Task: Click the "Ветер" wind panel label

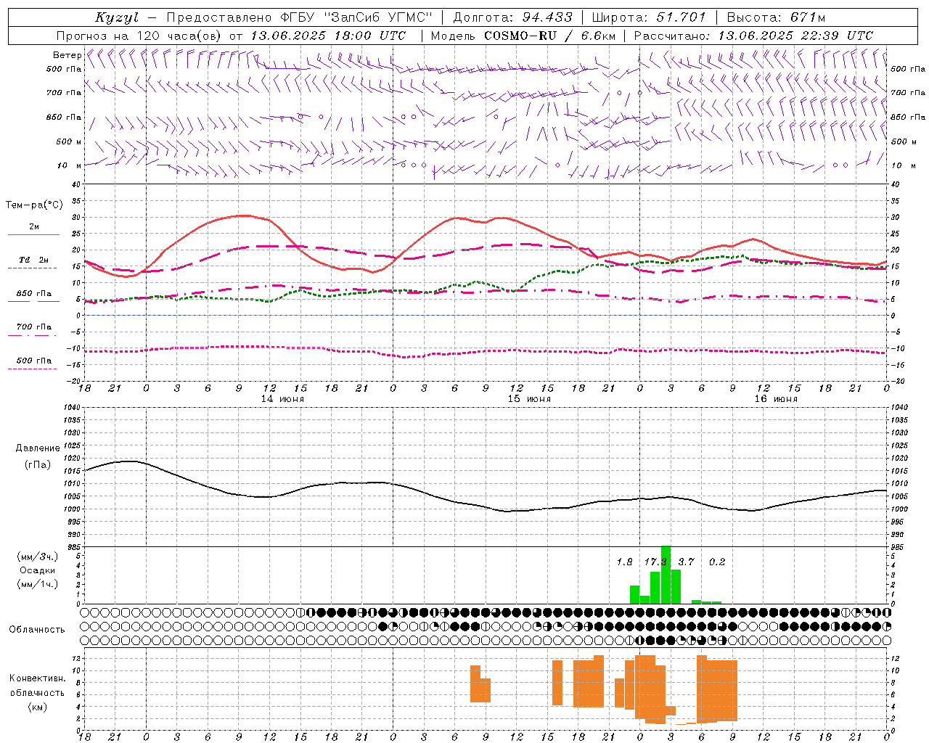Action: (x=67, y=54)
